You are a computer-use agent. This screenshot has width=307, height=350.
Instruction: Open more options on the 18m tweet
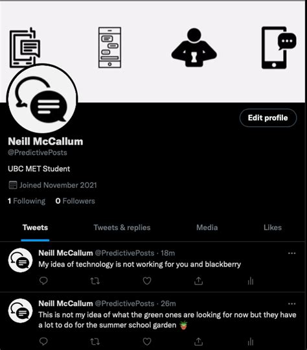291,253
